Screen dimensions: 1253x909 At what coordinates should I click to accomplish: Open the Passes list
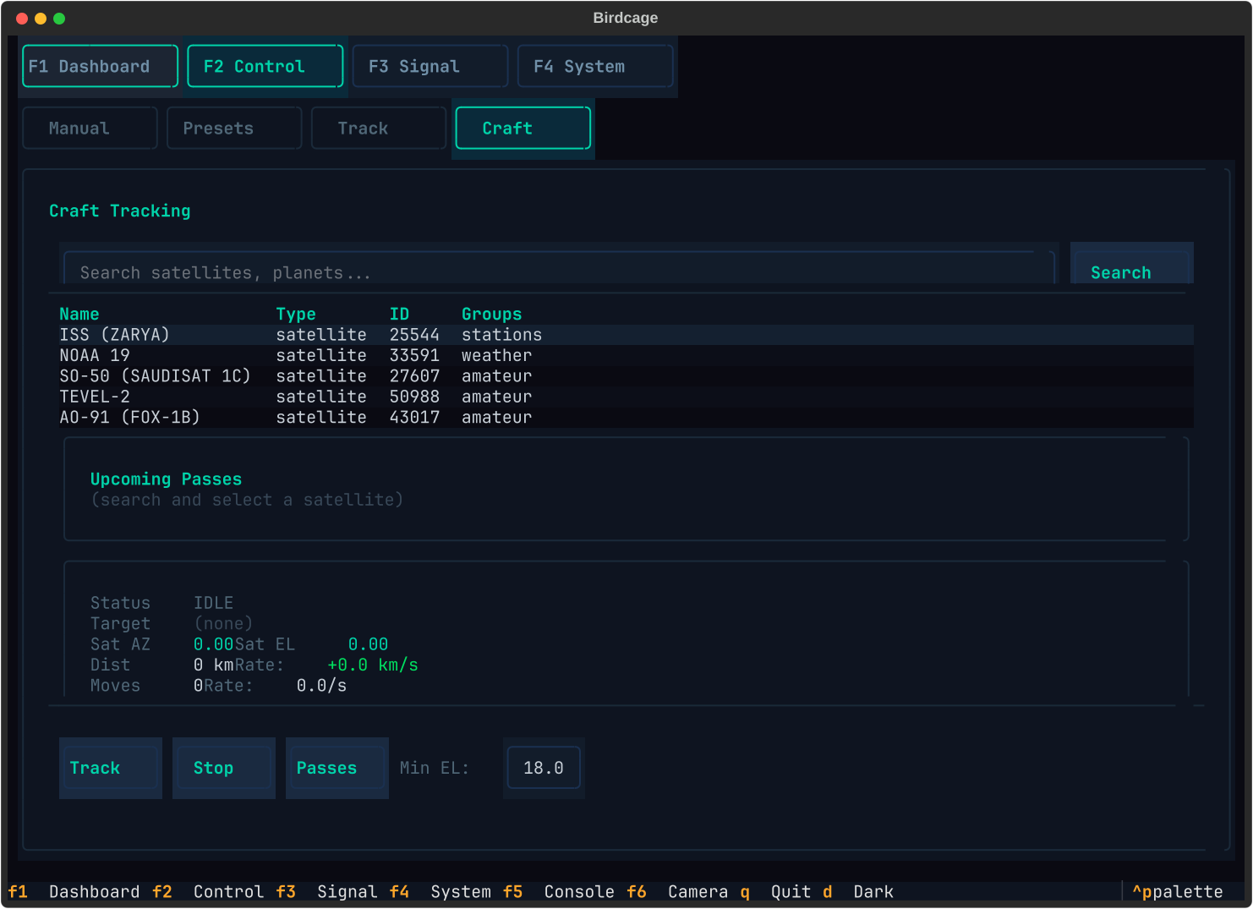pos(337,768)
